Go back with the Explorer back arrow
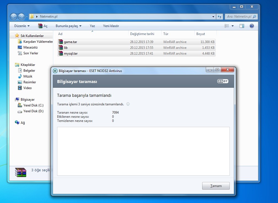Screen dimensions: 278x203 (14, 17)
